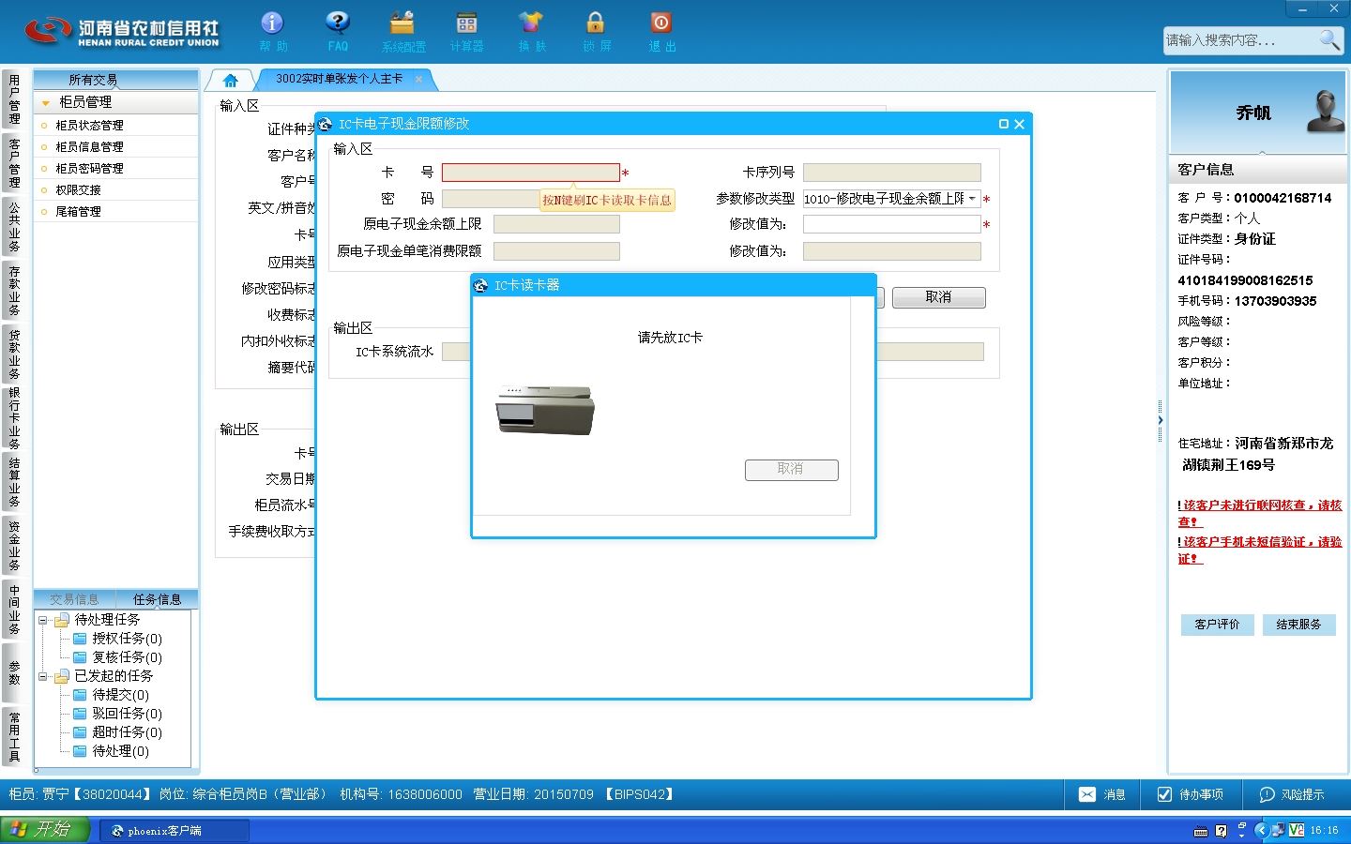Select the 公共业务 side tab
The height and width of the screenshot is (844, 1351).
(14, 227)
